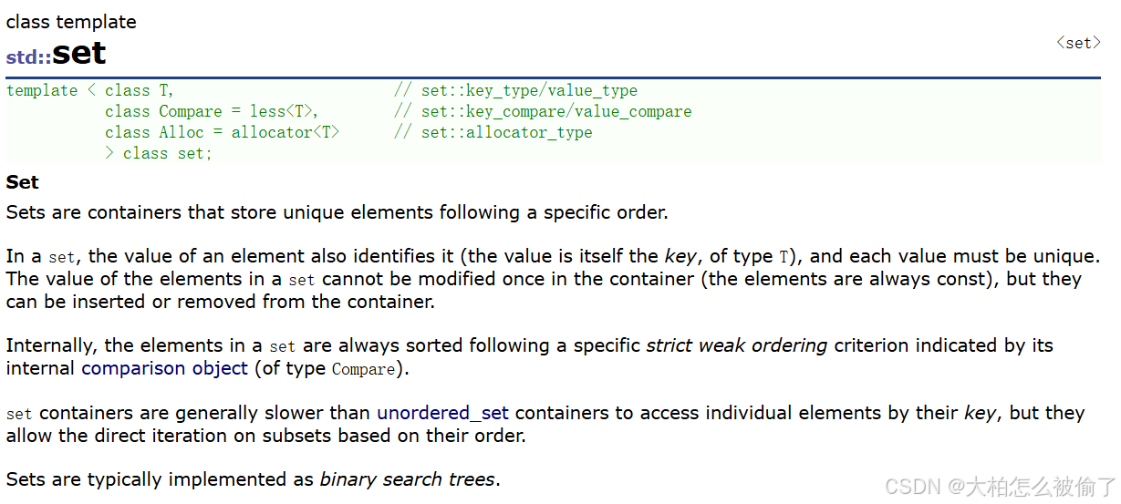Click "template < class T," code line
Image resolution: width=1121 pixels, height=504 pixels.
coord(89,90)
